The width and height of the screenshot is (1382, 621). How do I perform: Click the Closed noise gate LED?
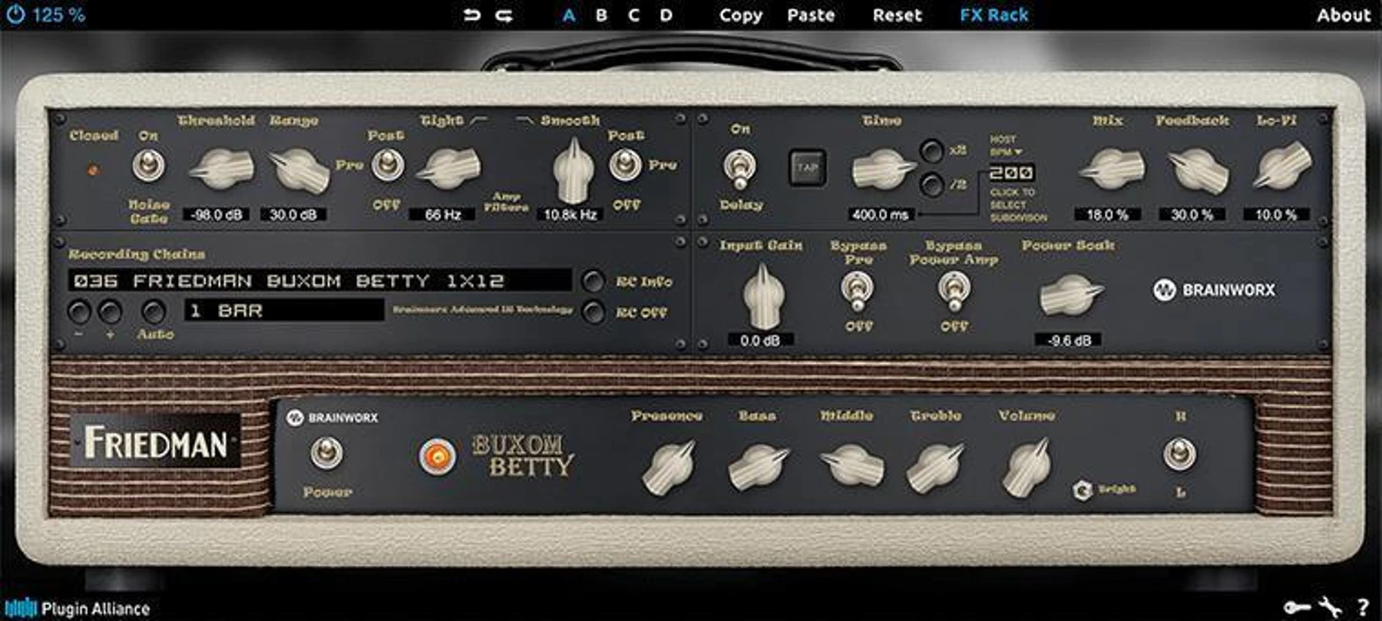coord(94,170)
